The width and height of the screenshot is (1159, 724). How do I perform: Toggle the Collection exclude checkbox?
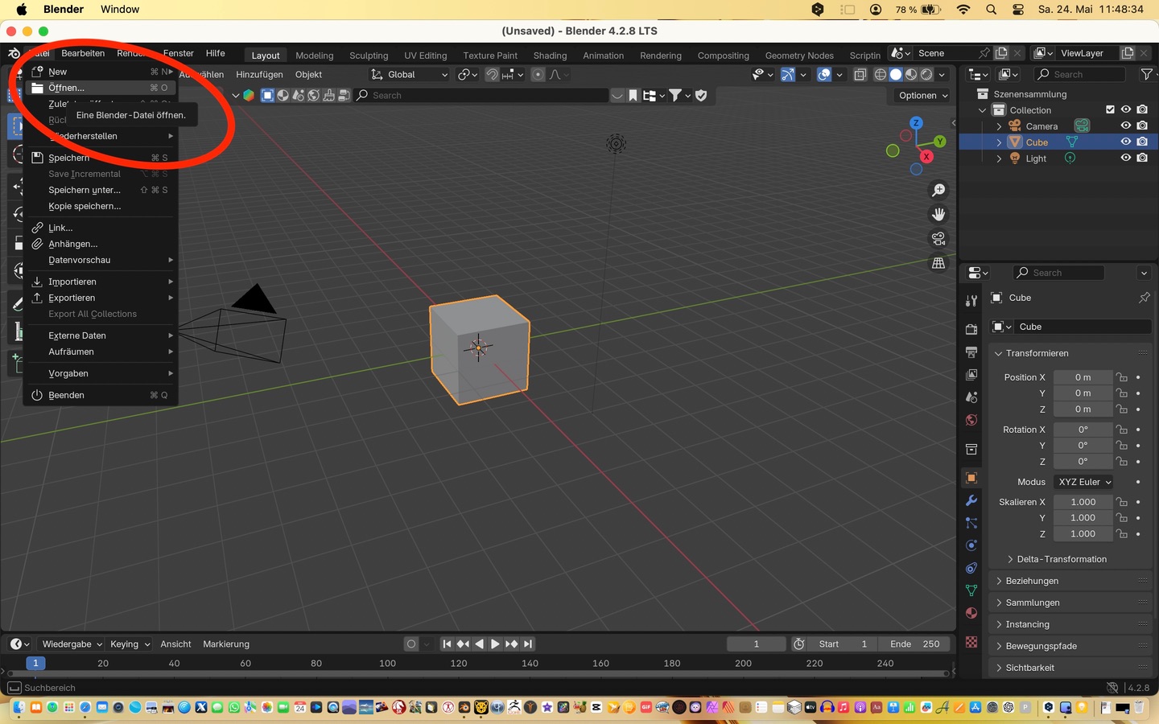coord(1111,110)
